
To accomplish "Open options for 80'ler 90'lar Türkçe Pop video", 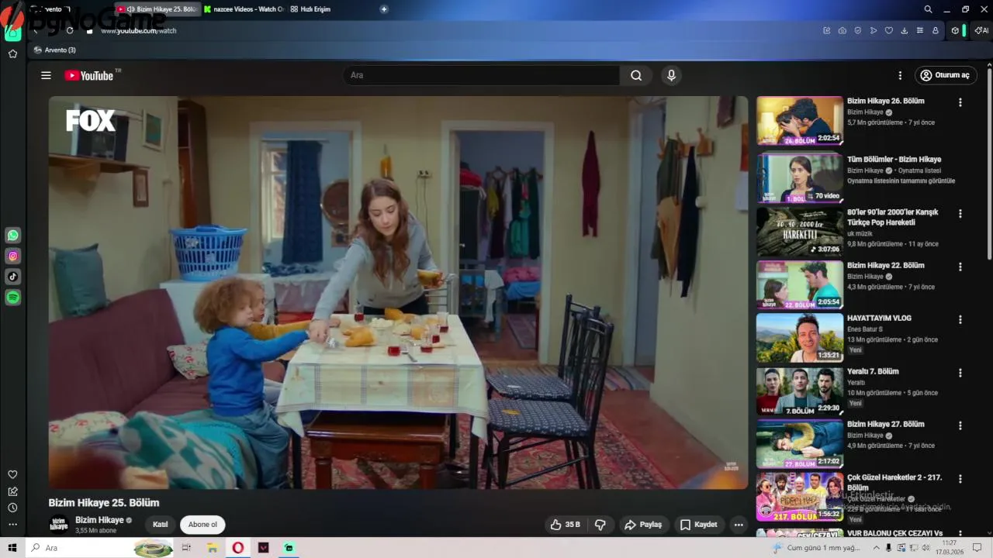I will [x=960, y=213].
